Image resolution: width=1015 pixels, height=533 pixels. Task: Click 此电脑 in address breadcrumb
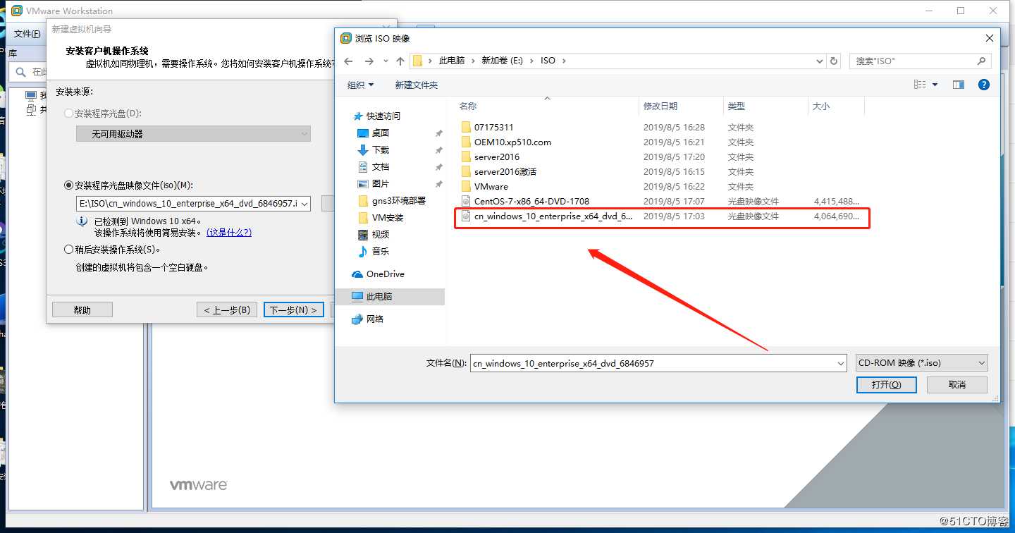pyautogui.click(x=452, y=61)
